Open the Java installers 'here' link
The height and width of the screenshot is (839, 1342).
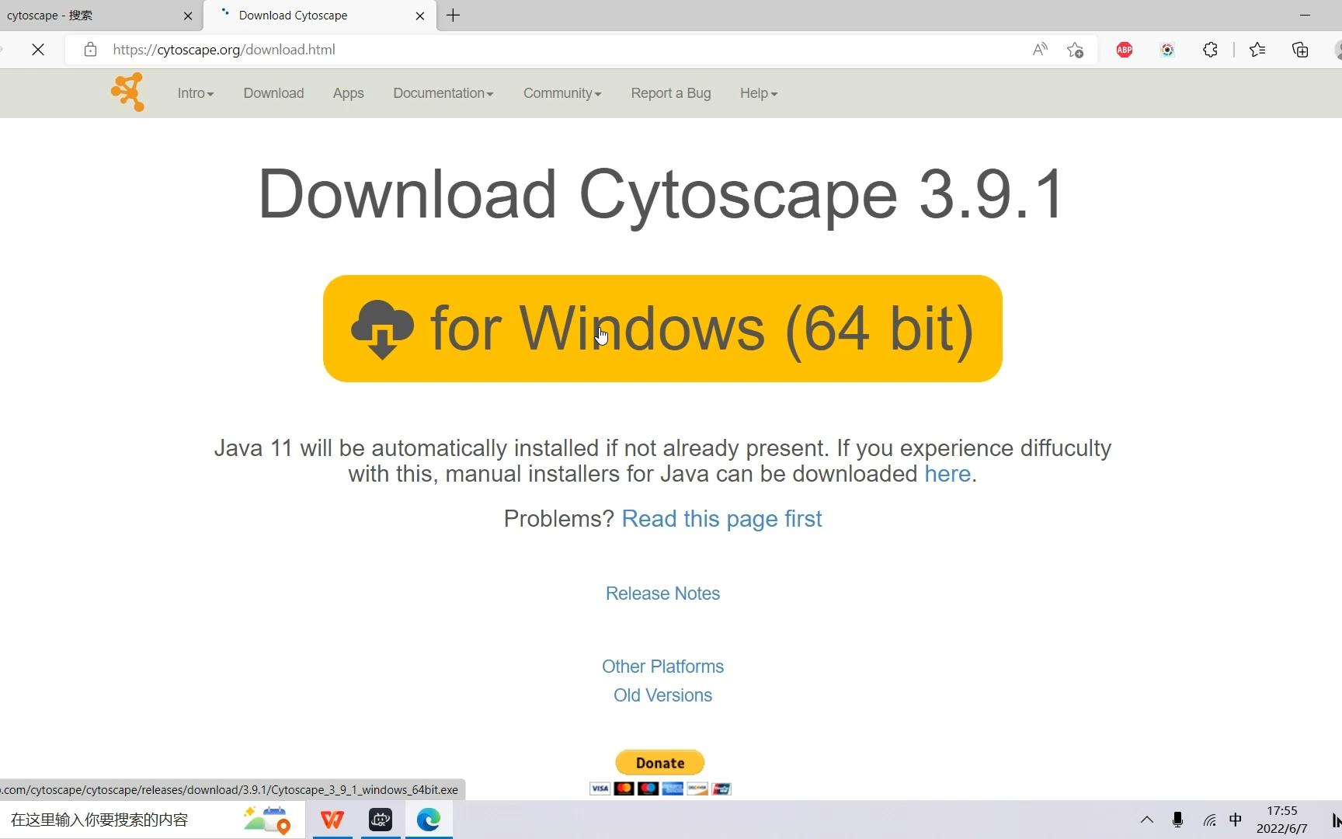click(x=947, y=474)
